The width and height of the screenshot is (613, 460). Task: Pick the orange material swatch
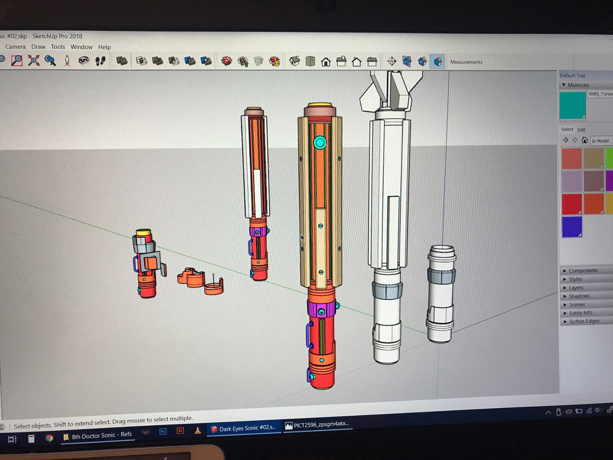tap(594, 204)
